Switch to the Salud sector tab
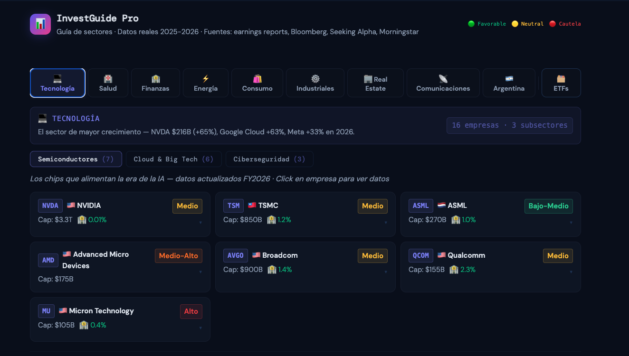 108,83
